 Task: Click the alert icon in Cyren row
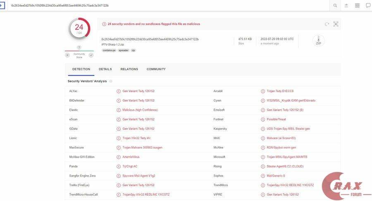(x=263, y=101)
